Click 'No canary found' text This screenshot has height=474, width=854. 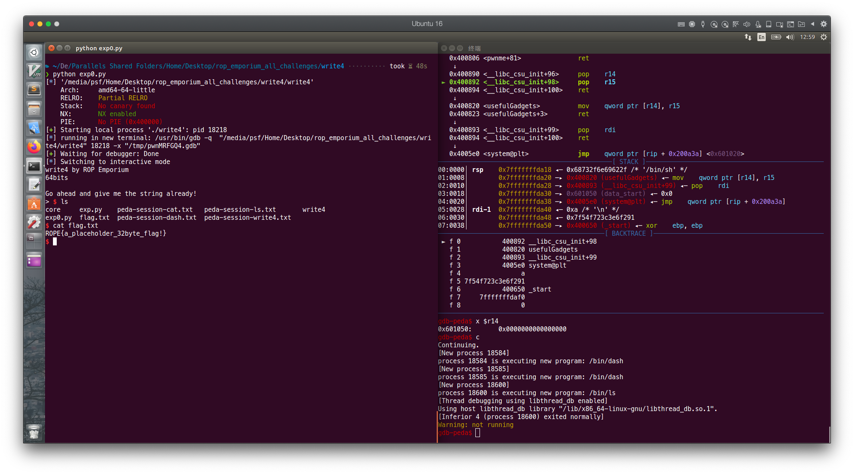tap(127, 106)
